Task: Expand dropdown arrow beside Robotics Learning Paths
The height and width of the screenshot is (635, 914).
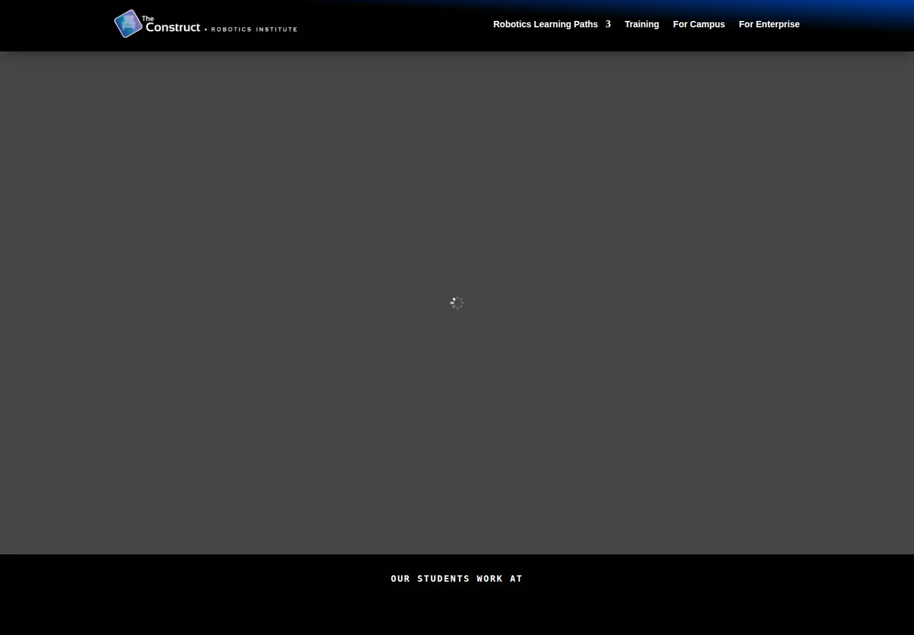Action: (607, 24)
